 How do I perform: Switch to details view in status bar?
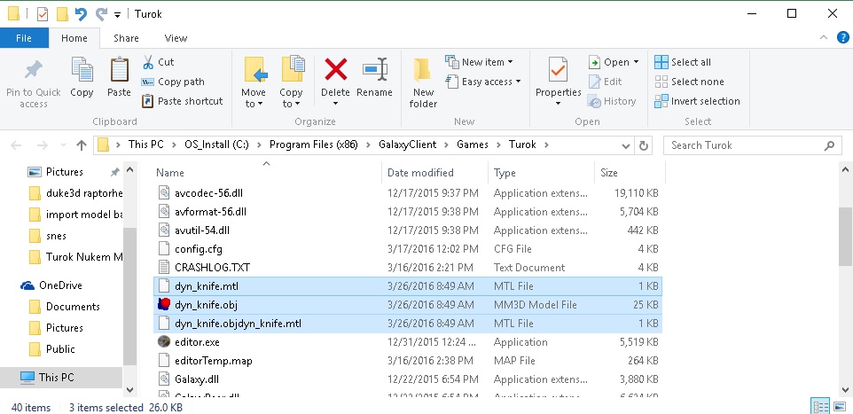(821, 407)
